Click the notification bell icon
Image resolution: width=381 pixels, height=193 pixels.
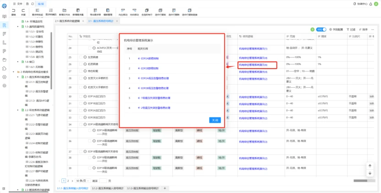pyautogui.click(x=370, y=4)
